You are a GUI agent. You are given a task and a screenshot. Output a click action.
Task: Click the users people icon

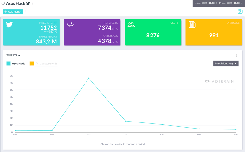(131, 24)
